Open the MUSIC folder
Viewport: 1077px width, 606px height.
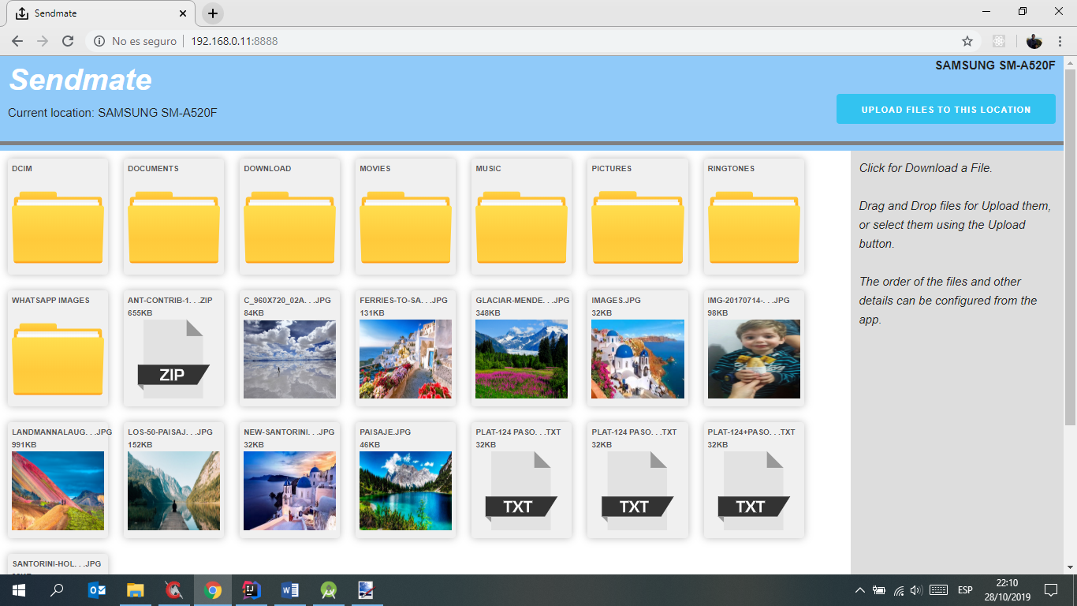pos(521,217)
